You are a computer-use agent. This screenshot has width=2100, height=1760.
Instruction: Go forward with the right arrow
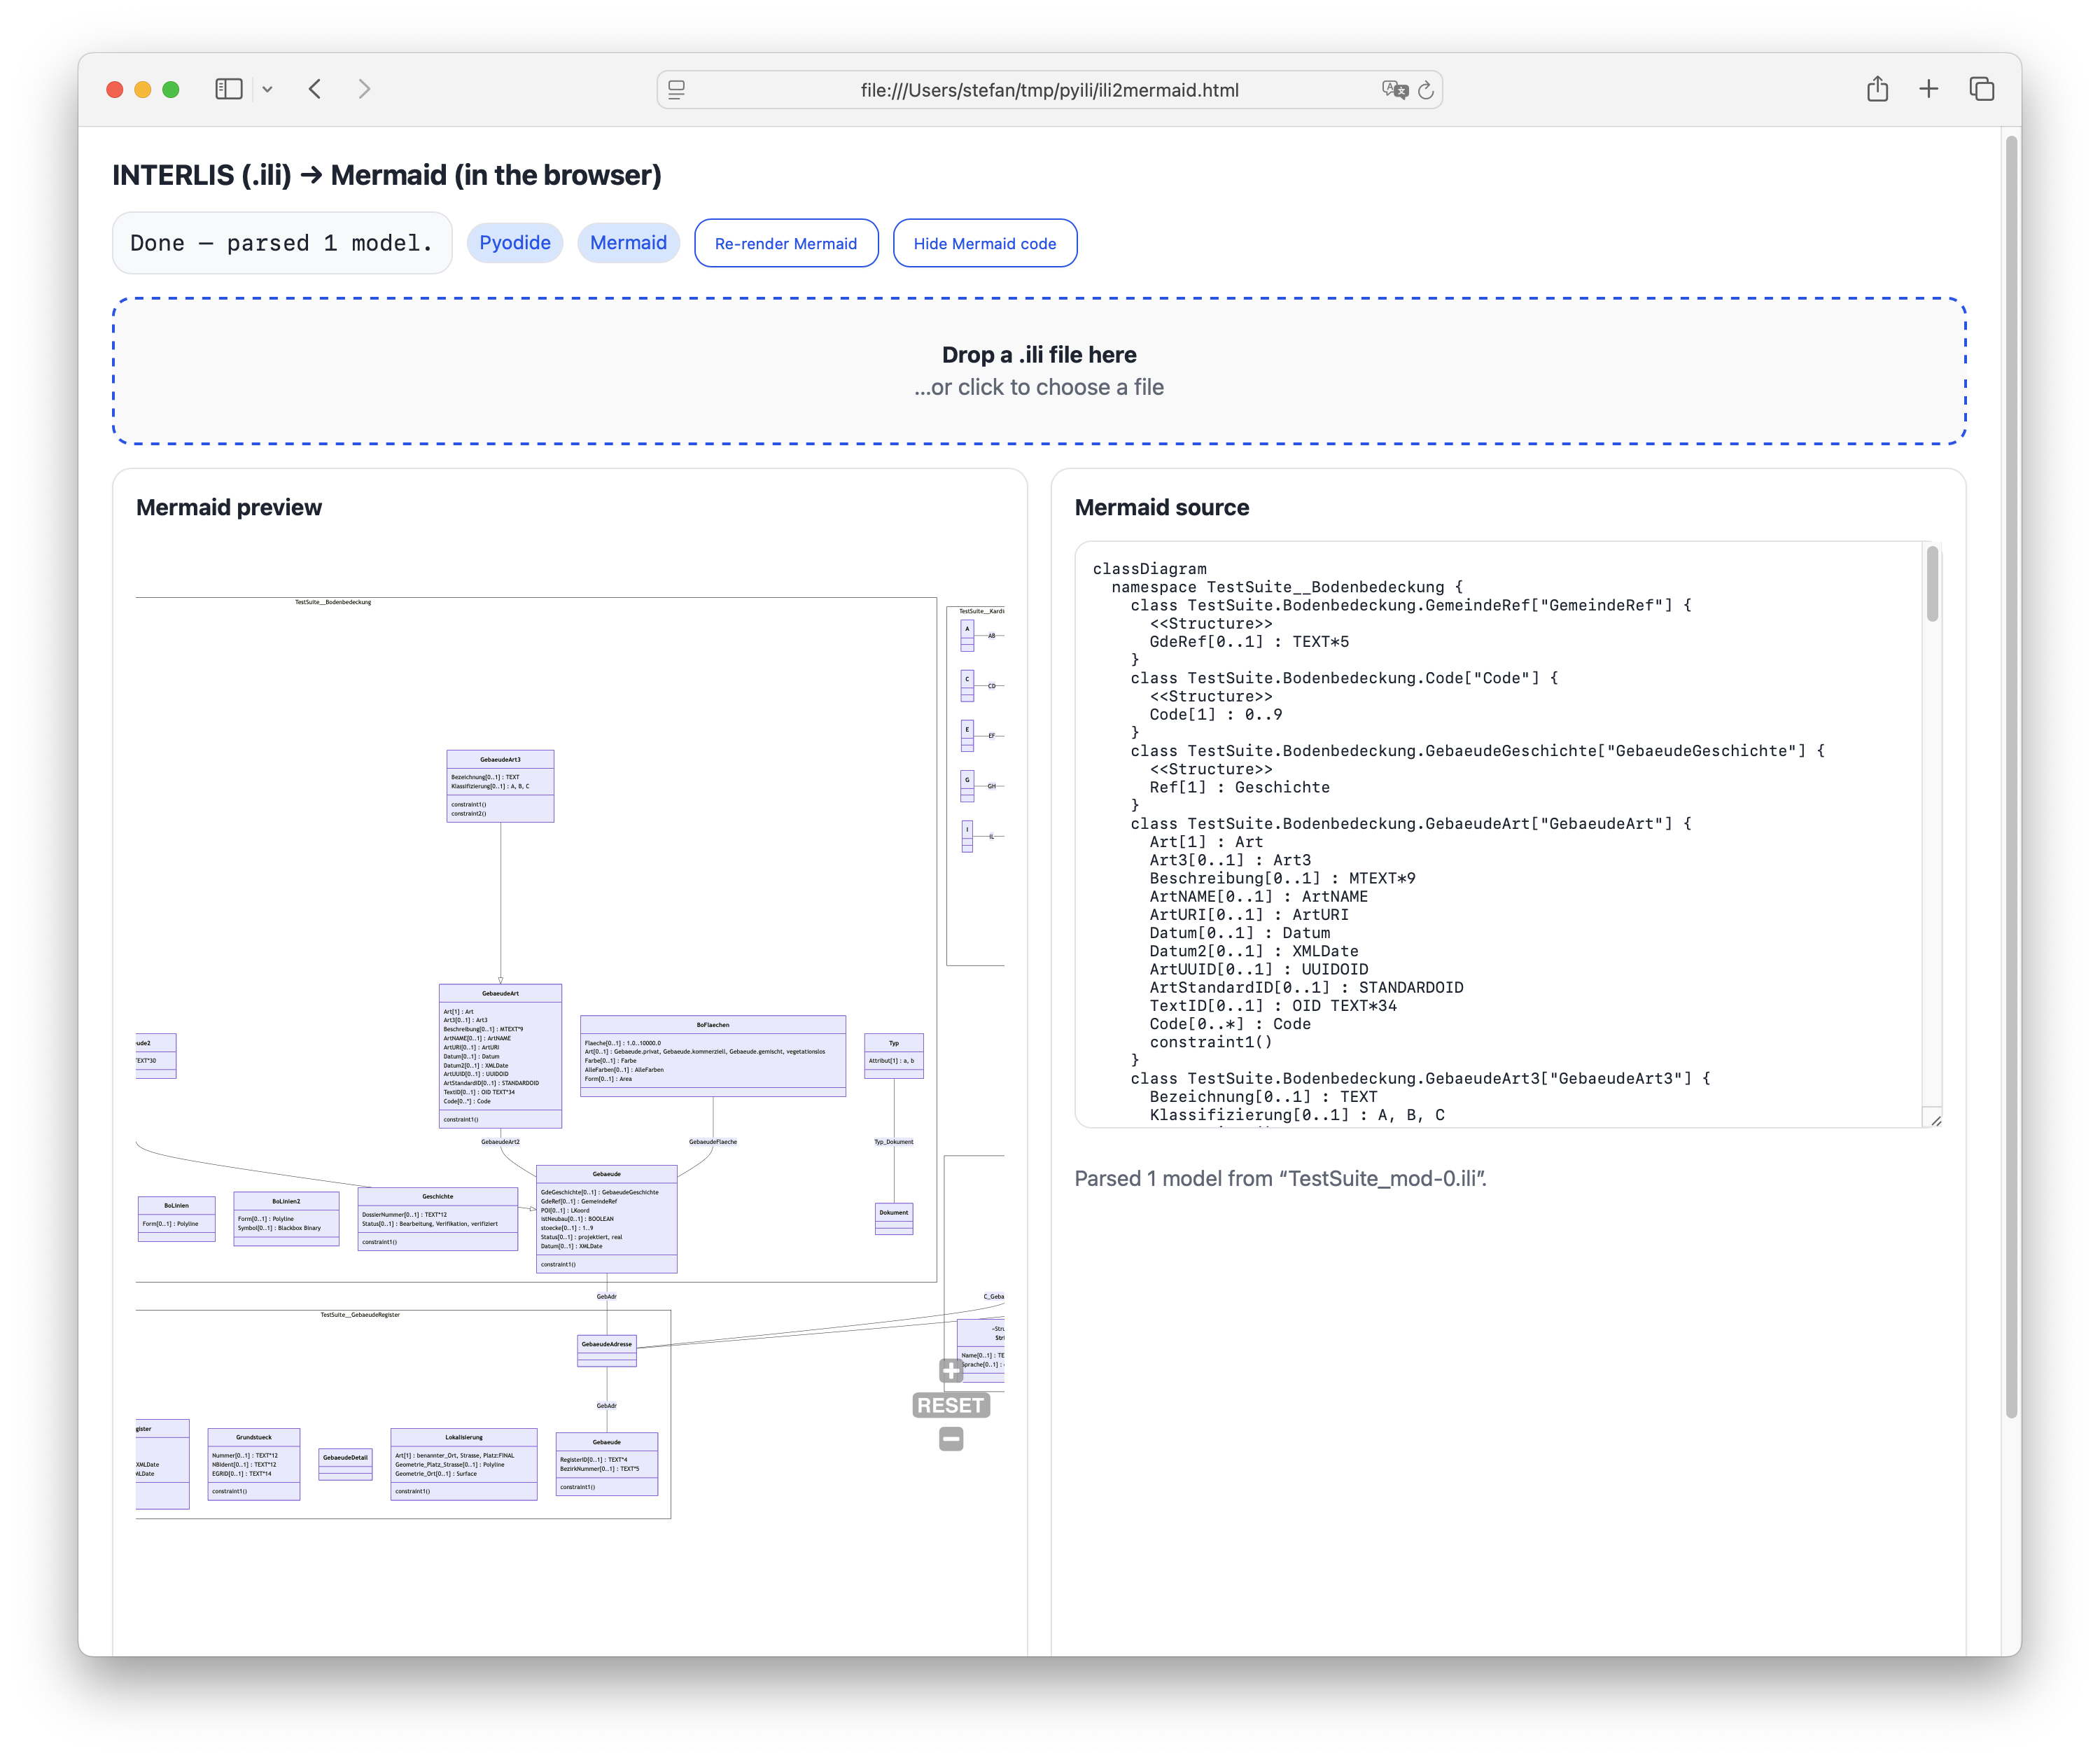pos(364,89)
